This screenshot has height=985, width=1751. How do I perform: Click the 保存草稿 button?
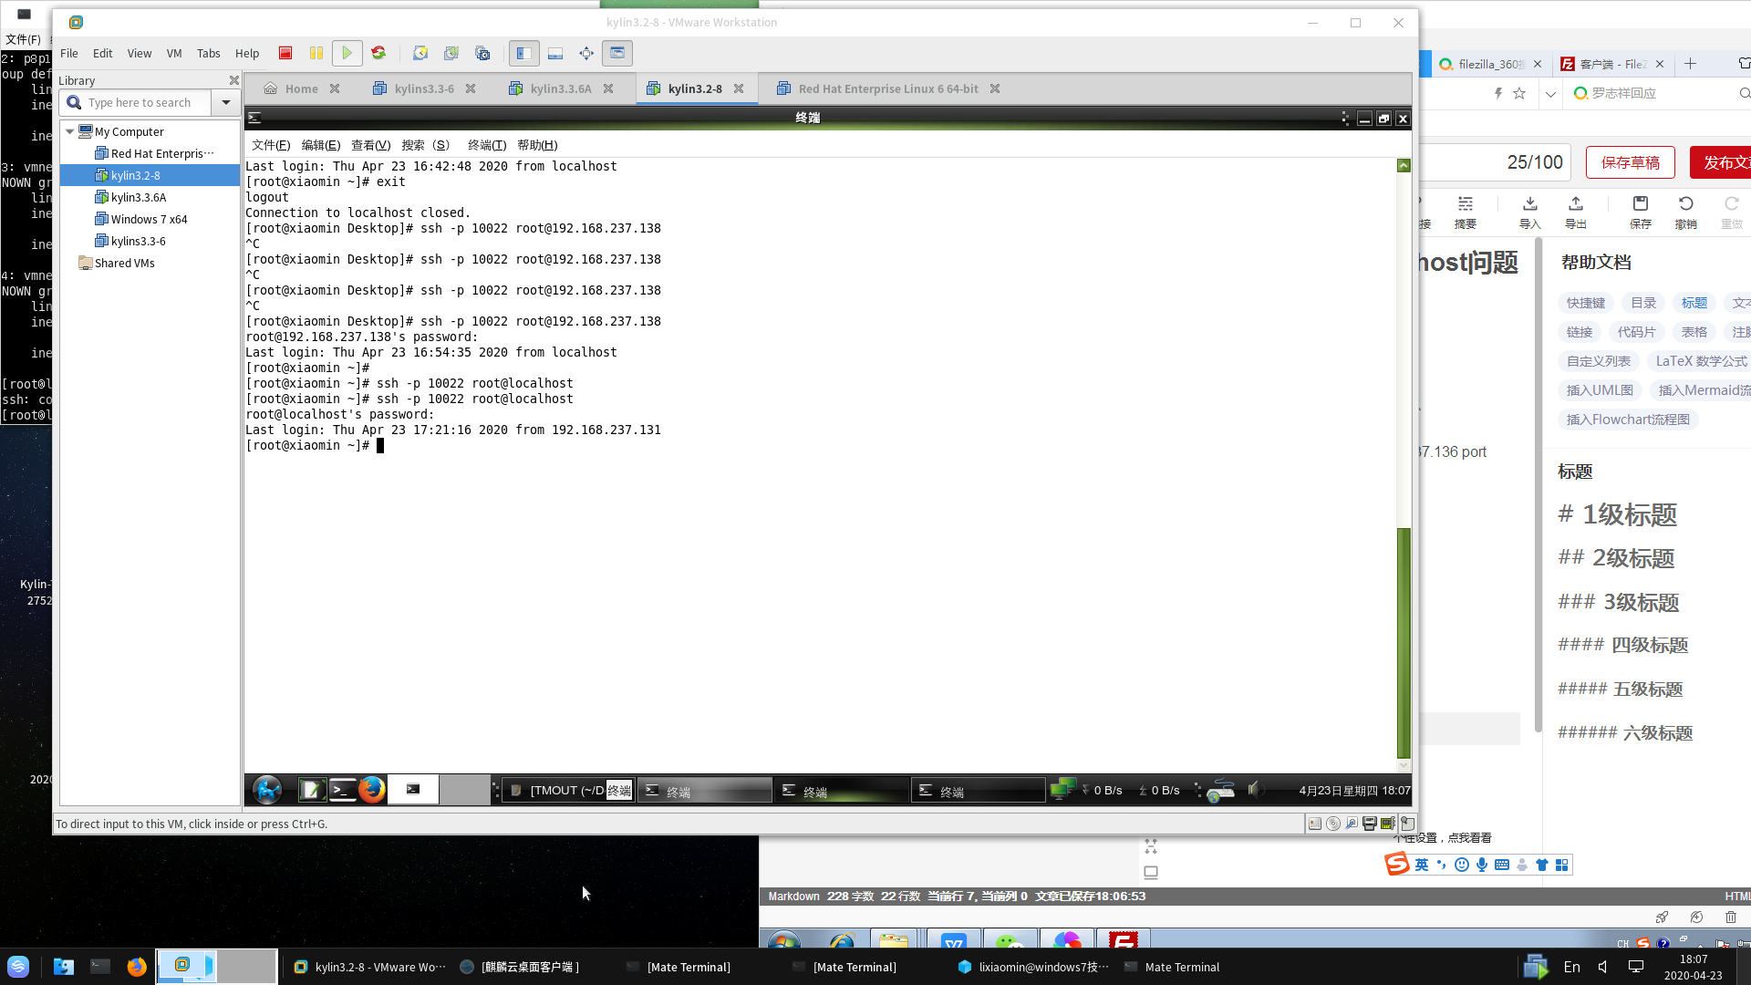(1630, 162)
